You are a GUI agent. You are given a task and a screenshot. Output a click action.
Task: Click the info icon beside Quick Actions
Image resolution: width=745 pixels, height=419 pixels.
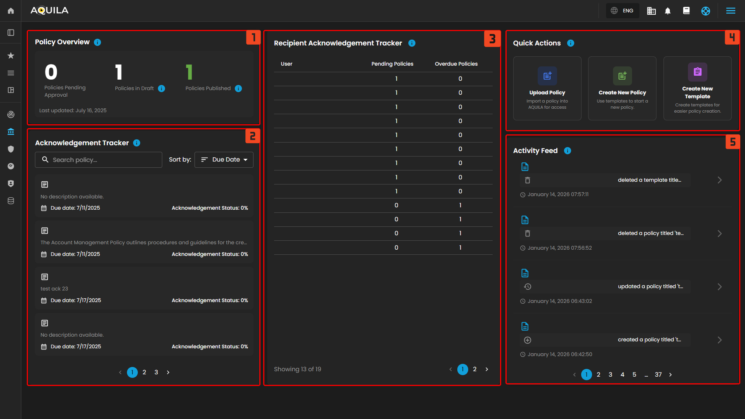point(570,43)
